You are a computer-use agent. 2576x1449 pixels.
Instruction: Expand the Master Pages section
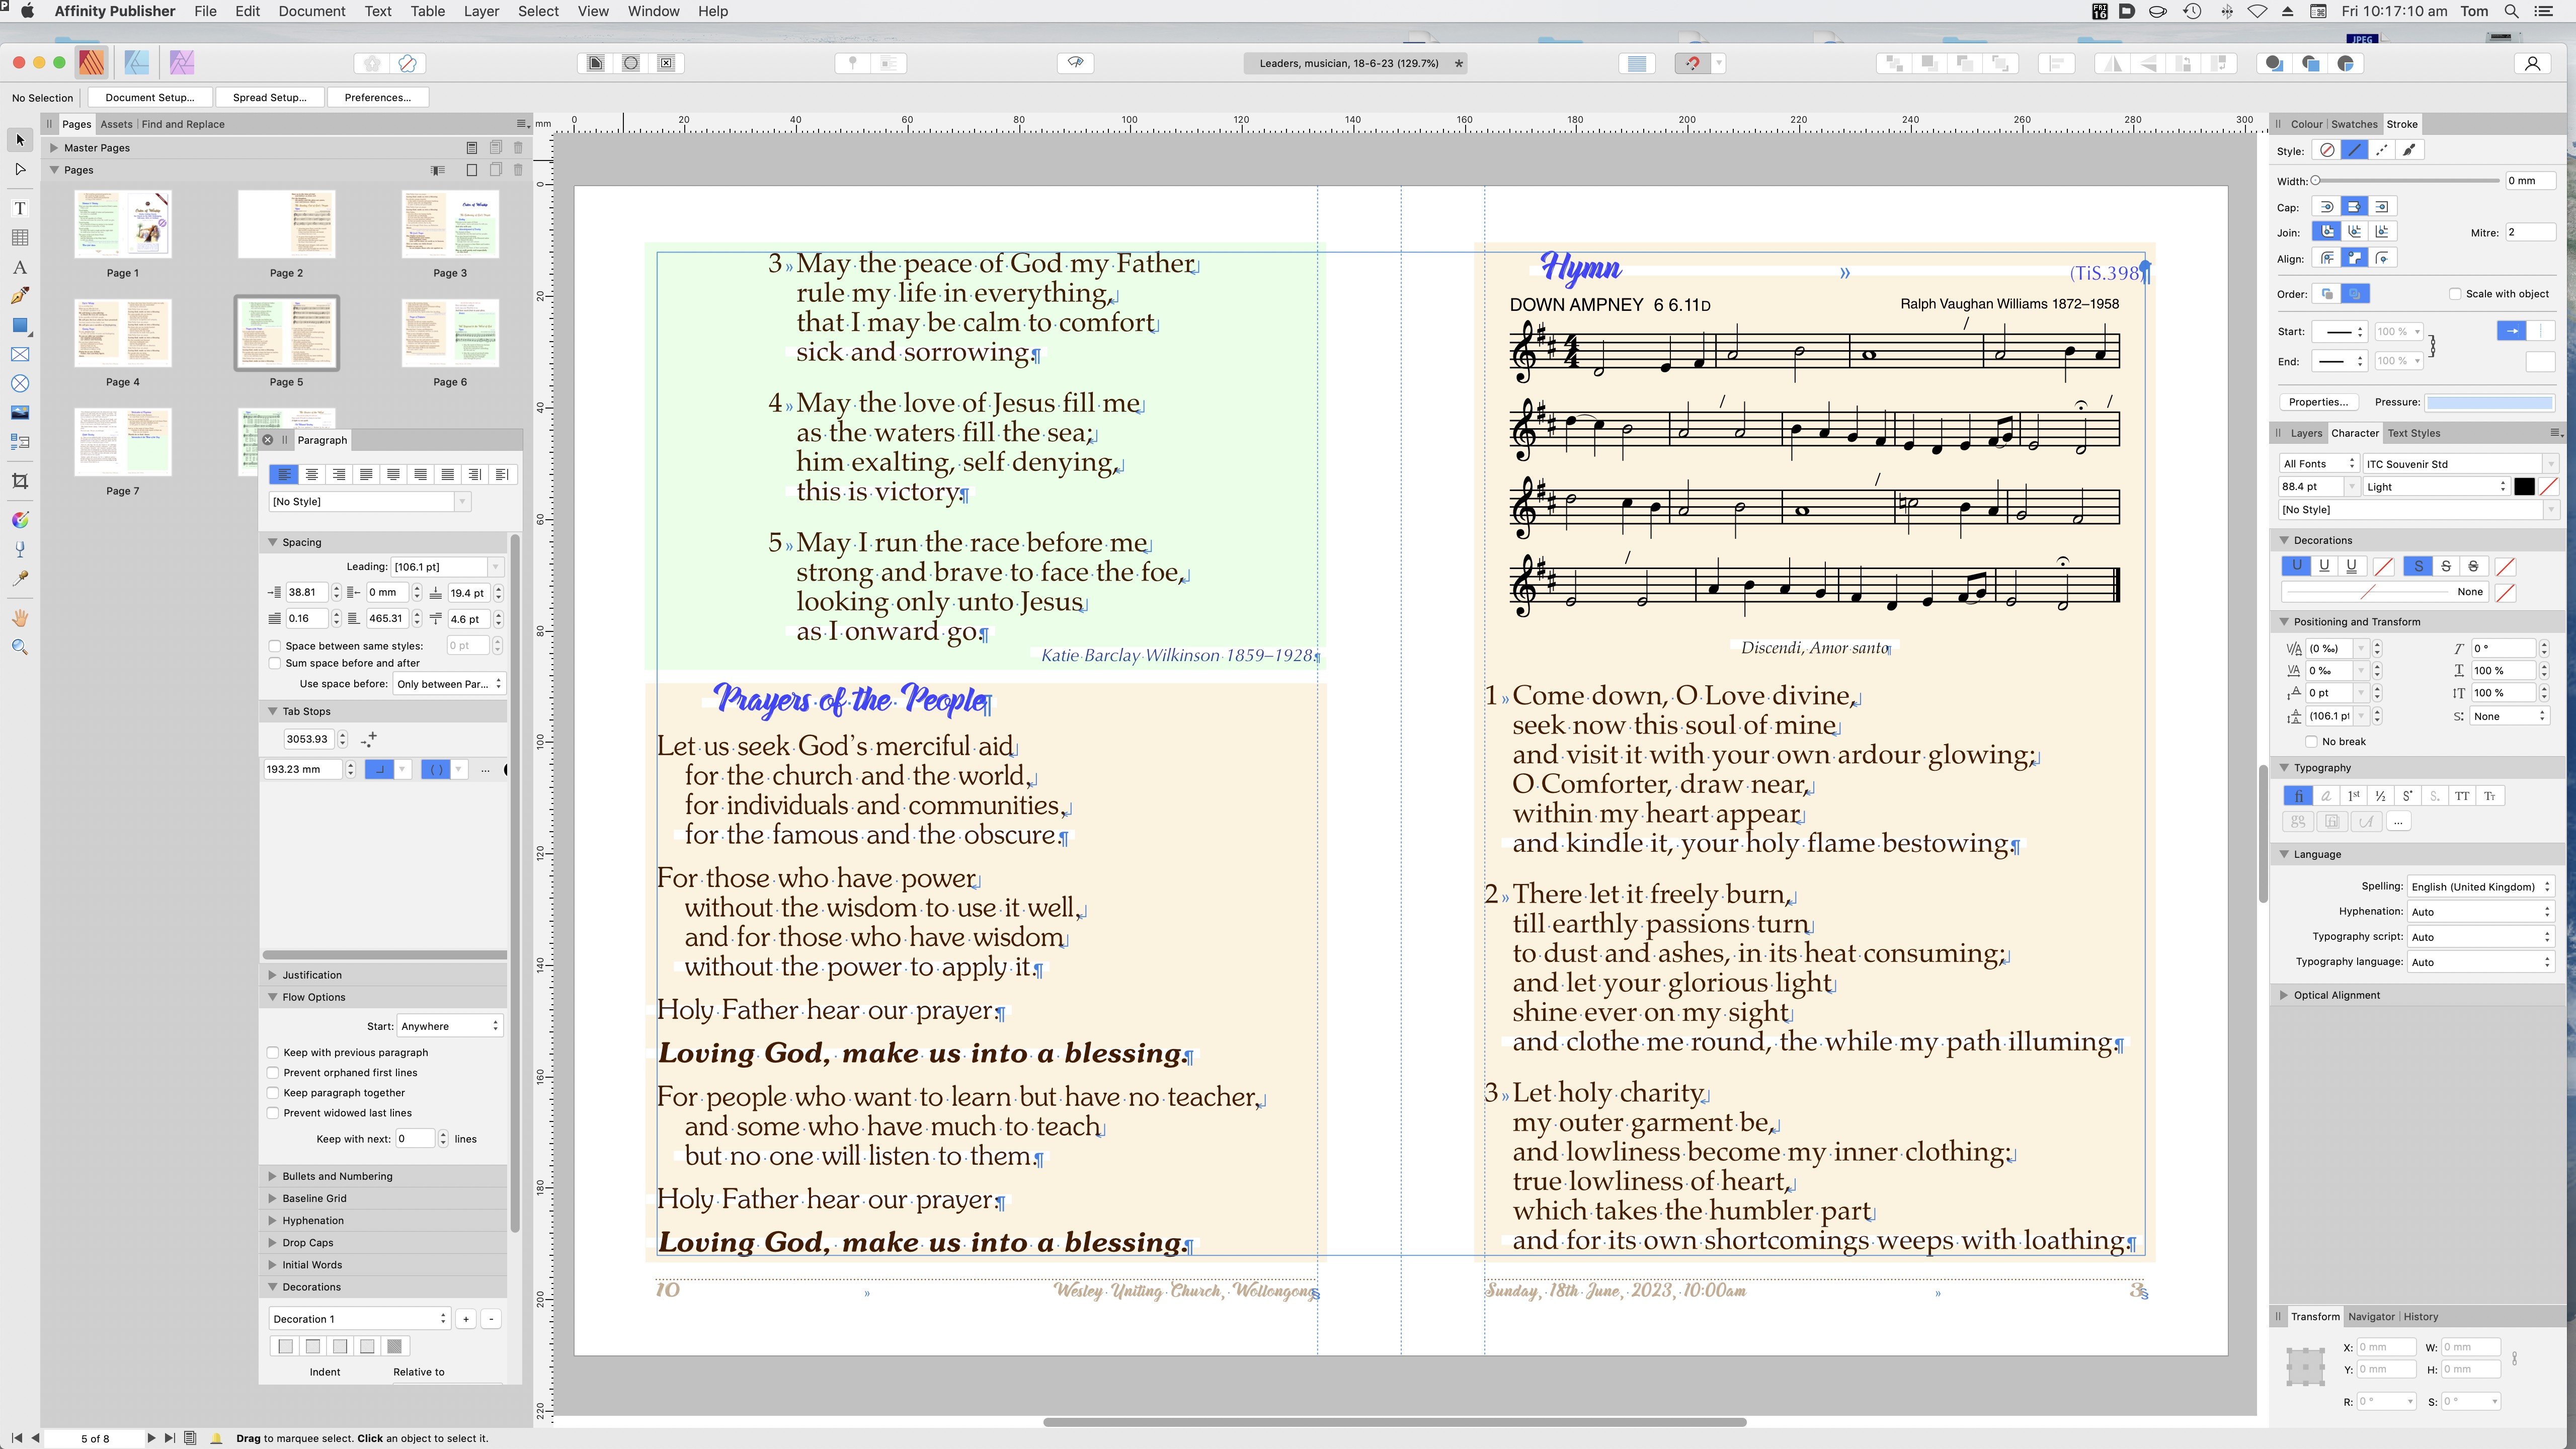[x=53, y=148]
